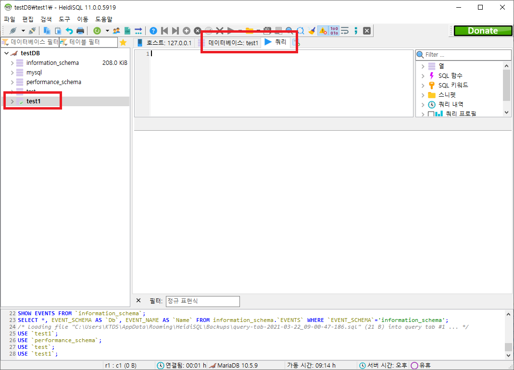
Task: Click the find and replace icon
Action: (300, 31)
